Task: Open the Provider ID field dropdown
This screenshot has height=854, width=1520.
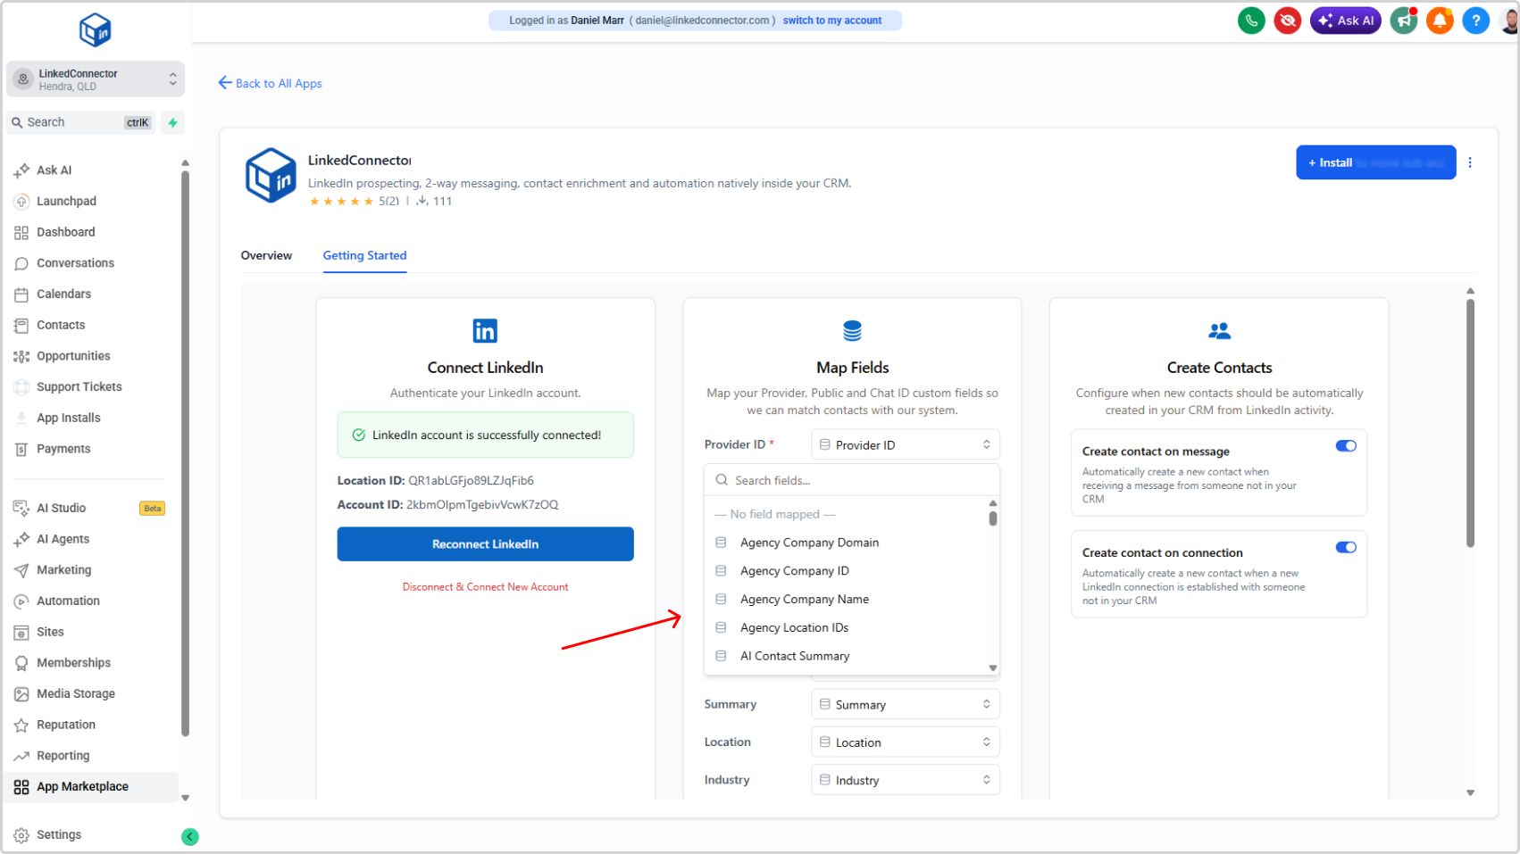Action: coord(906,444)
